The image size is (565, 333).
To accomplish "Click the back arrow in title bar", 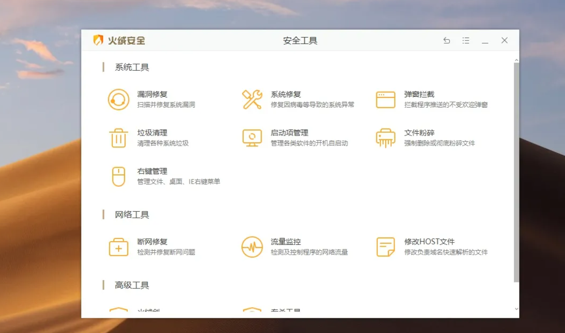I will pos(446,40).
